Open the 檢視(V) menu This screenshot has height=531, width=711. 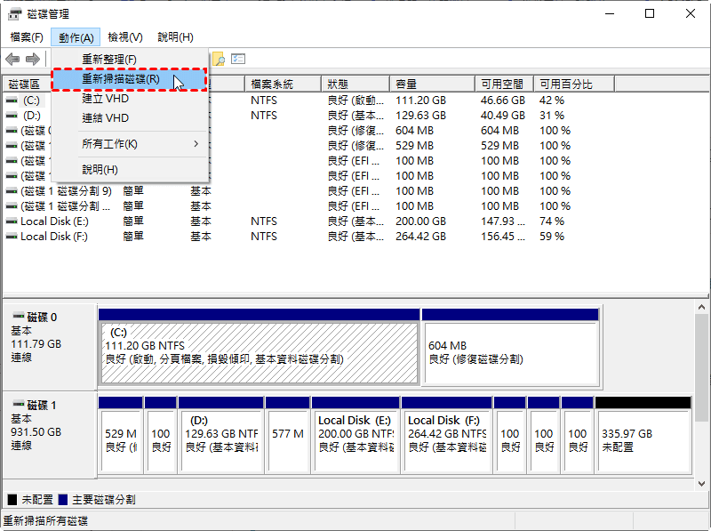click(x=124, y=37)
